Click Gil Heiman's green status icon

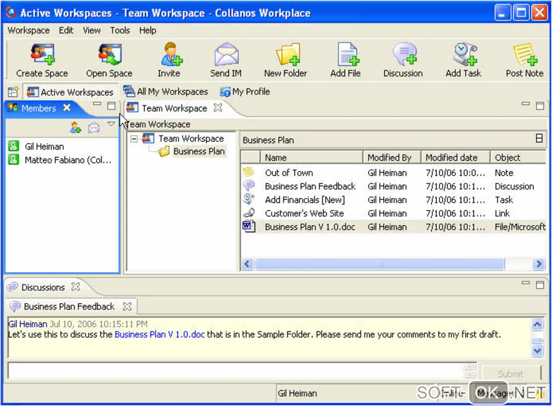pyautogui.click(x=14, y=146)
